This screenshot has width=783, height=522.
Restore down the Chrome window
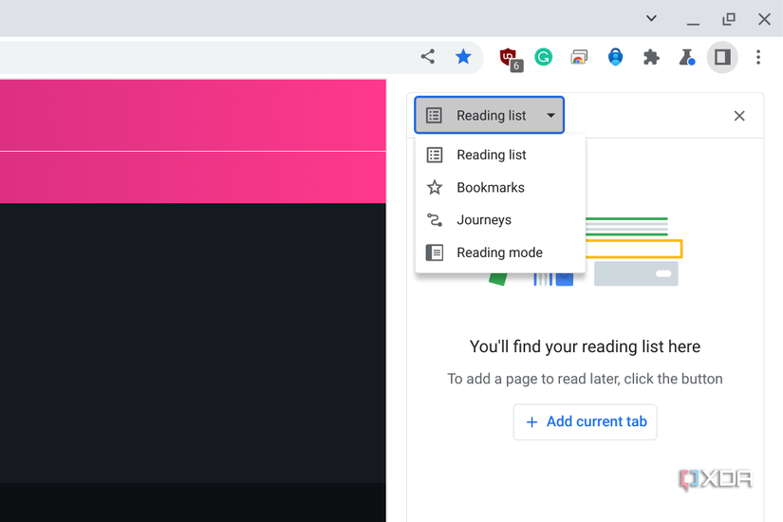pos(729,19)
